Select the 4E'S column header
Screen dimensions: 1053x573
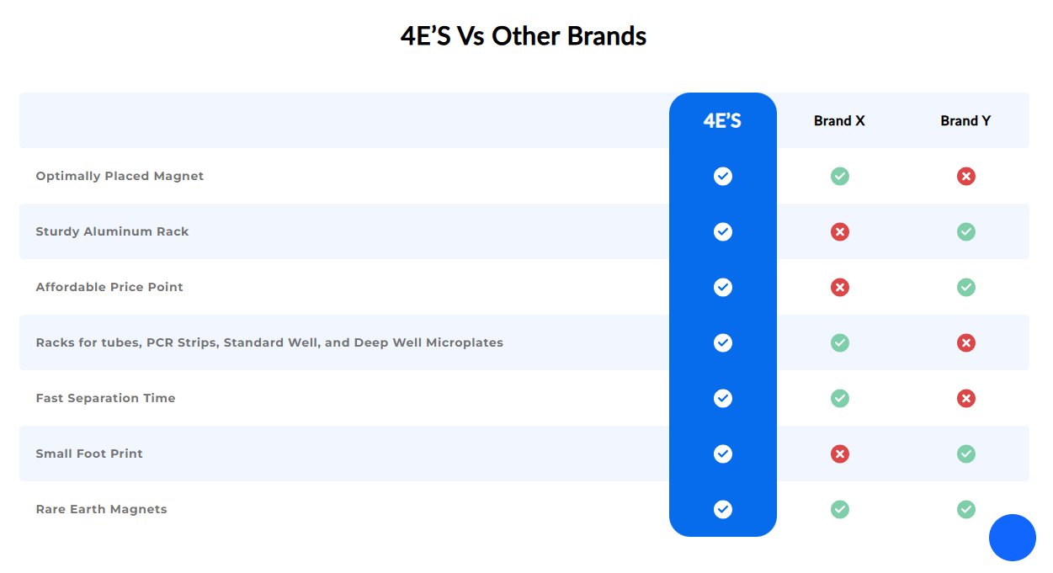point(722,121)
